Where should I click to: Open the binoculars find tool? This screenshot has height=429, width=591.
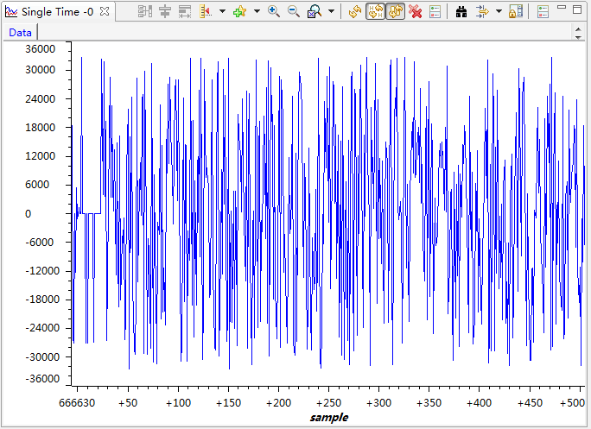coord(461,12)
